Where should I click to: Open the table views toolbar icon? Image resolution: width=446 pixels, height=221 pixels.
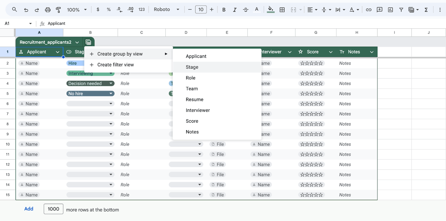pos(413,10)
